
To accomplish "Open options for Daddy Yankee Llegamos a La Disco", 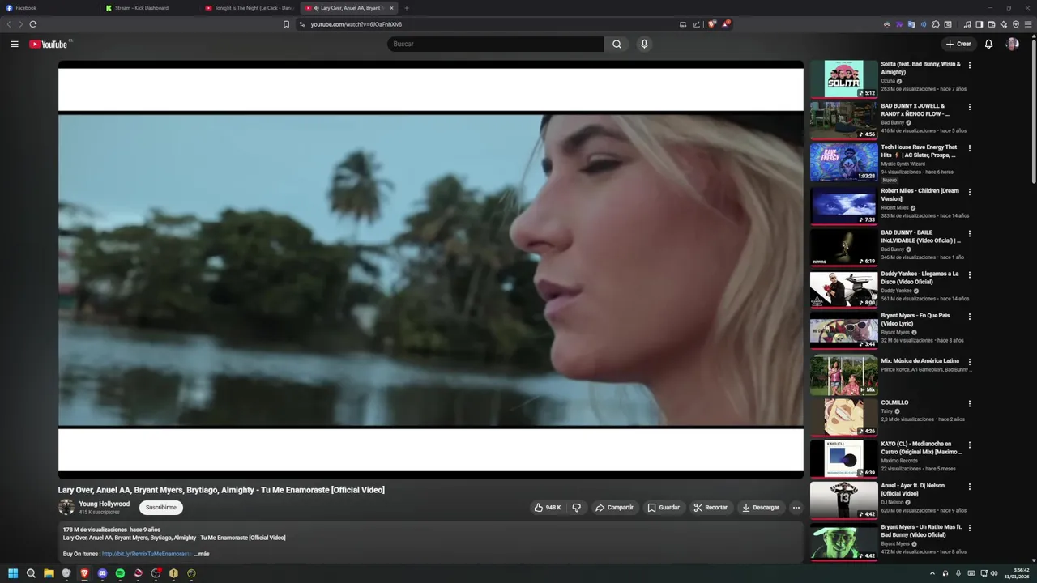I will 970,274.
